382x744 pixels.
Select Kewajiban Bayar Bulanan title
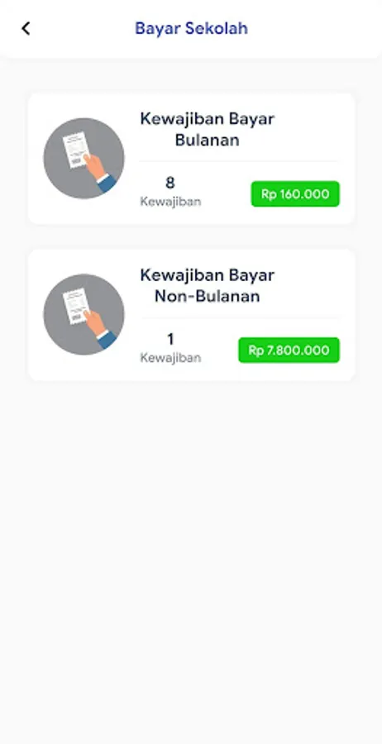tap(208, 129)
